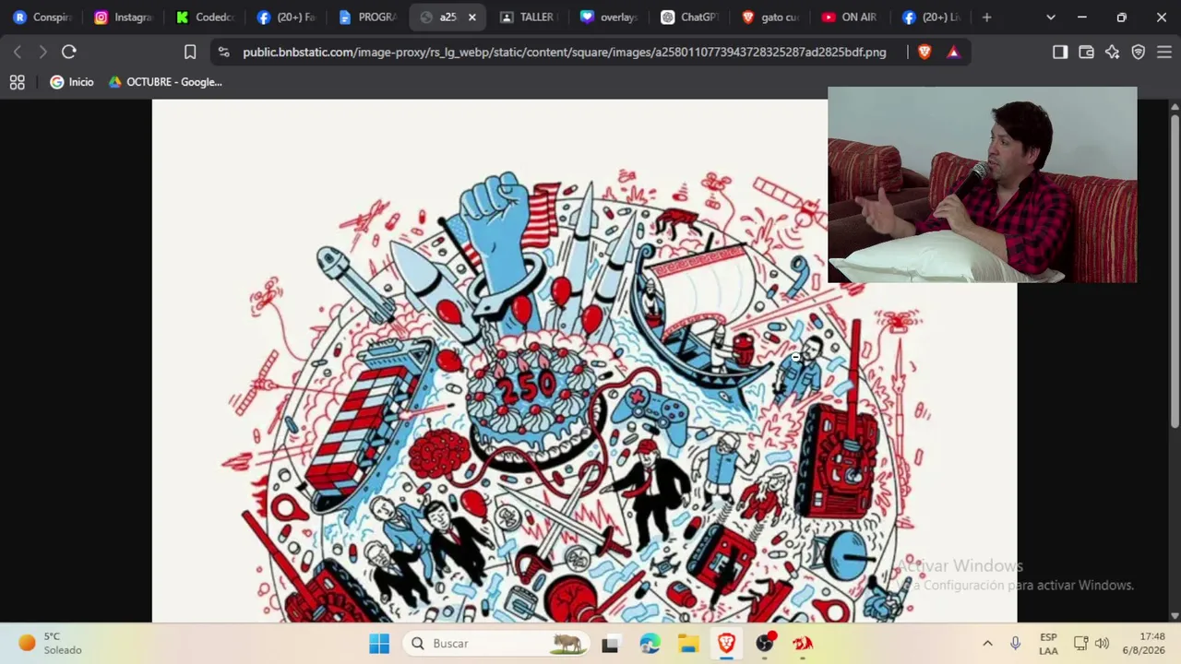1181x664 pixels.
Task: Go back to the previous page
Action: pos(18,52)
